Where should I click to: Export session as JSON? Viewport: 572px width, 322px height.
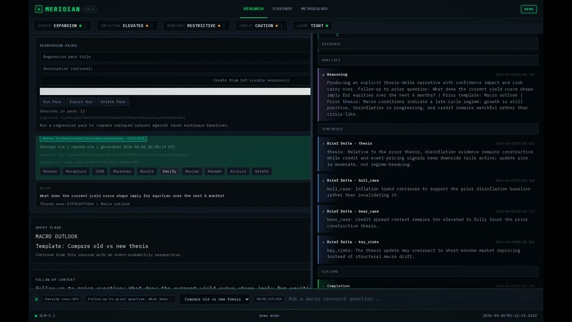tap(100, 171)
